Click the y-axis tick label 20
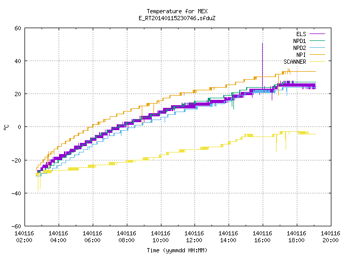This screenshot has height=255, width=341. (x=18, y=94)
